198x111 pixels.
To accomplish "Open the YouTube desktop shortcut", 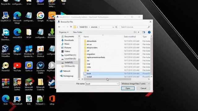I will [17, 67].
